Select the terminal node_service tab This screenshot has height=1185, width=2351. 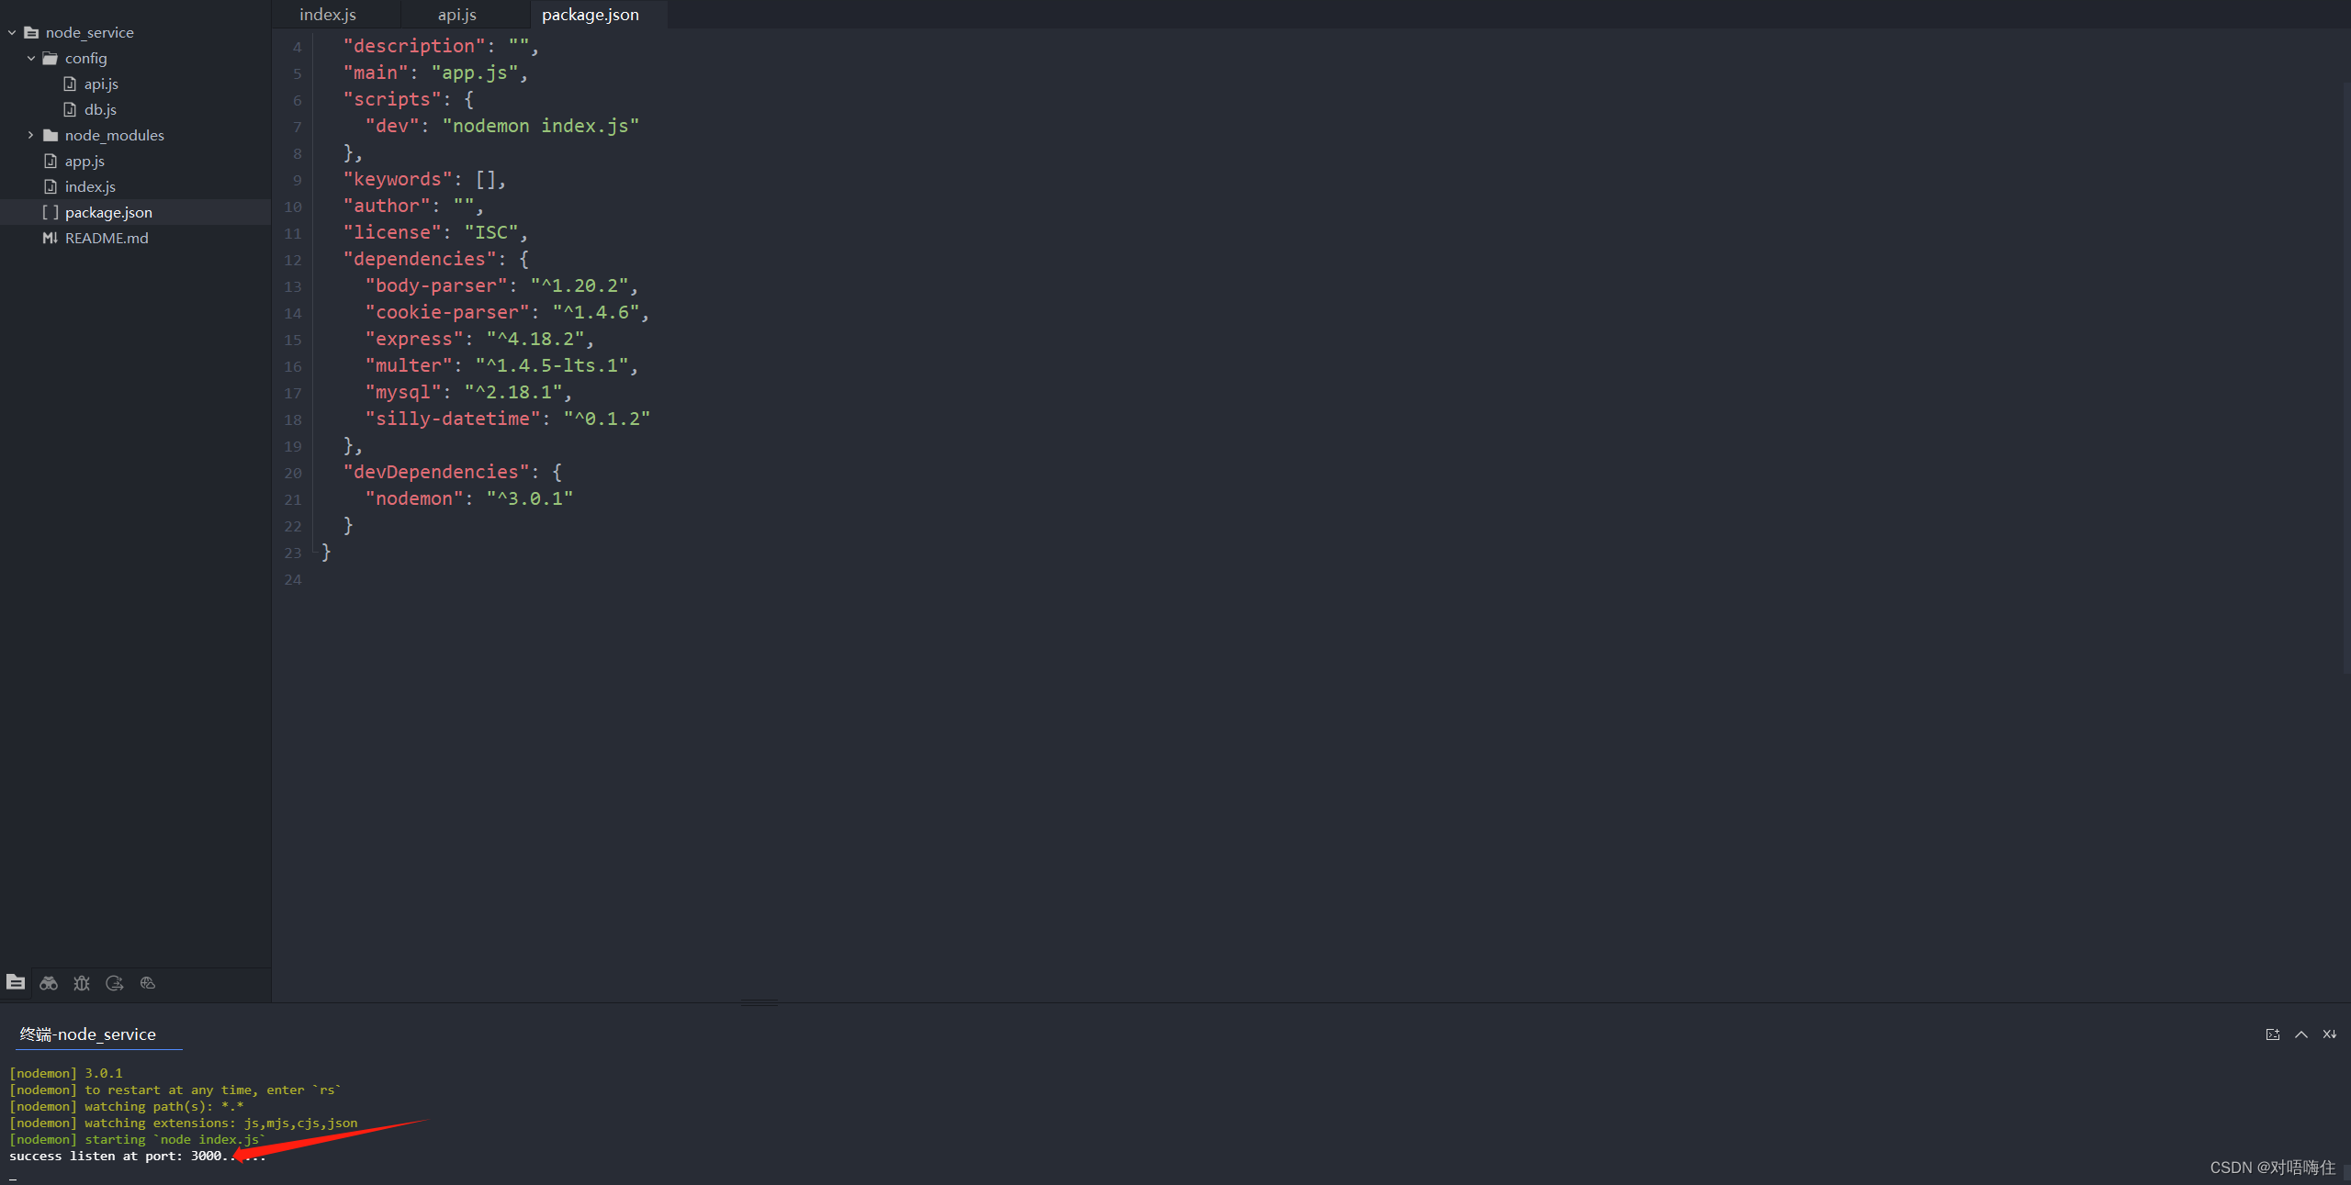point(88,1034)
